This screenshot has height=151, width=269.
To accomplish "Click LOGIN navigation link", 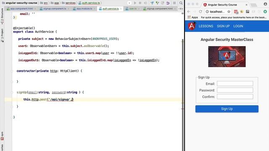I will tap(238, 26).
